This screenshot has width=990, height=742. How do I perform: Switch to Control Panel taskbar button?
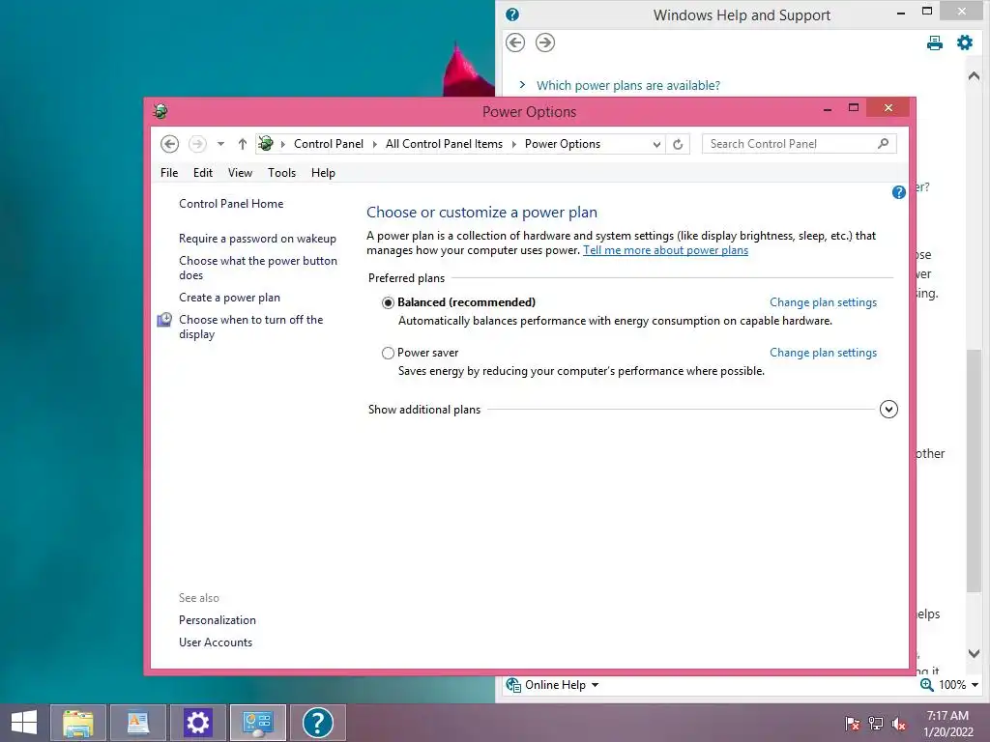257,723
